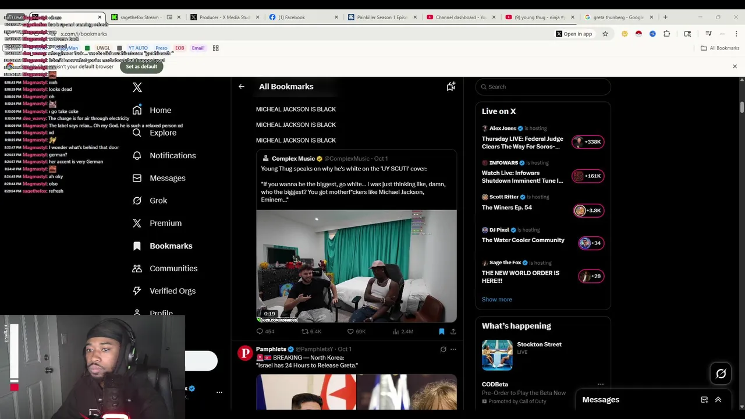Click Set as default browser button
This screenshot has width=745, height=419.
pyautogui.click(x=141, y=66)
